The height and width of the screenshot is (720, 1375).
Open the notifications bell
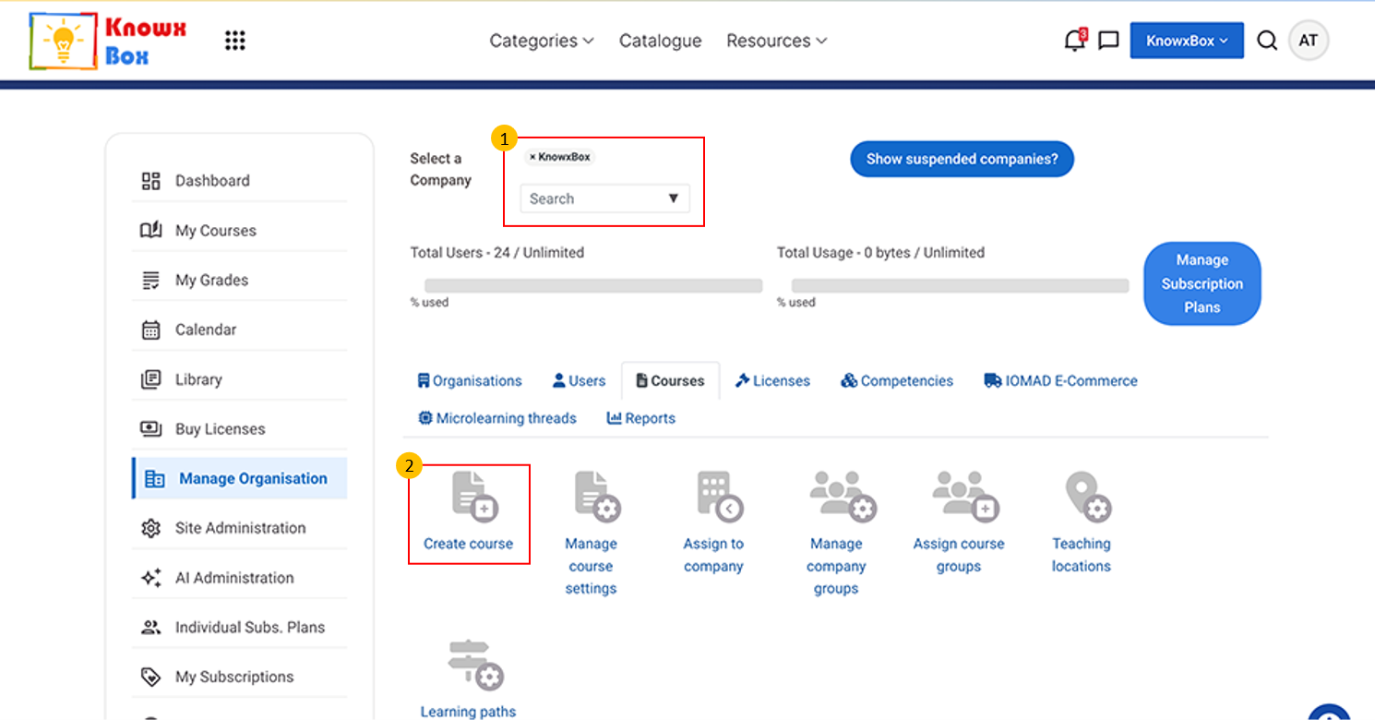(x=1074, y=41)
